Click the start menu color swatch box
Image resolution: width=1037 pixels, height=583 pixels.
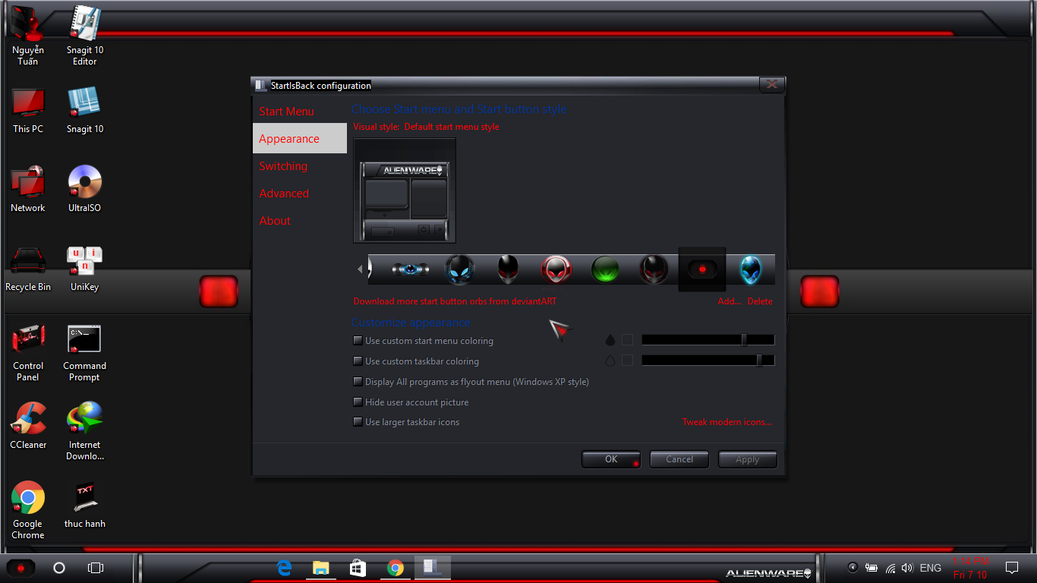click(627, 340)
